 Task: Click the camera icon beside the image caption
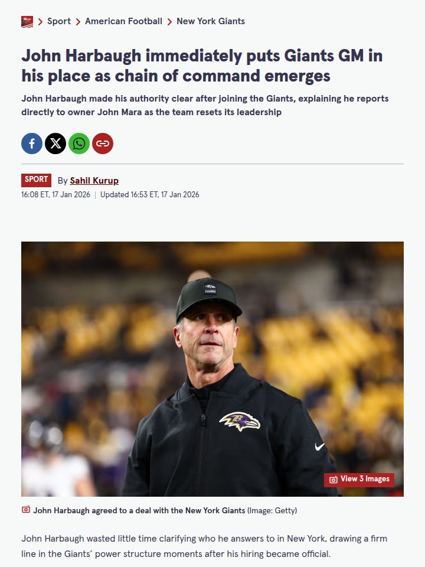[x=26, y=510]
